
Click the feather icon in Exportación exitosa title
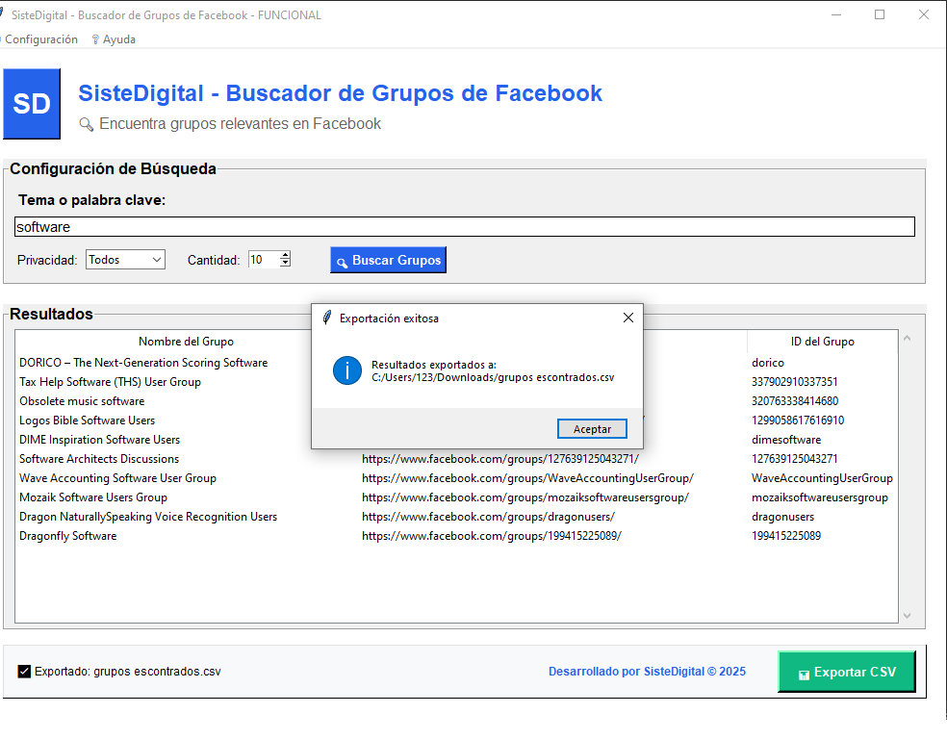pos(327,318)
